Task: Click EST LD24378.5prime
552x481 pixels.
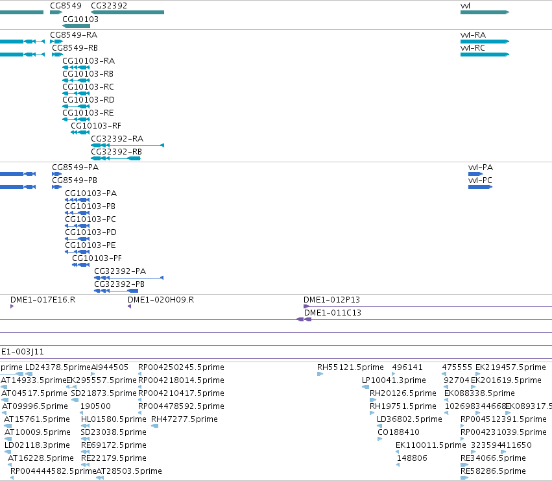Action: 58,367
